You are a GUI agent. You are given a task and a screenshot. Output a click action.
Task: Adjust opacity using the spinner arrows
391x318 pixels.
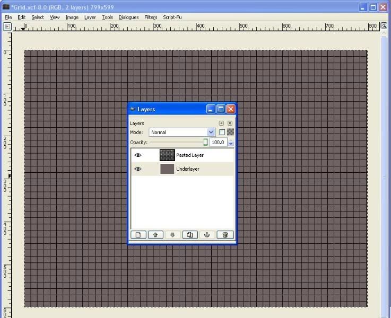(x=231, y=143)
